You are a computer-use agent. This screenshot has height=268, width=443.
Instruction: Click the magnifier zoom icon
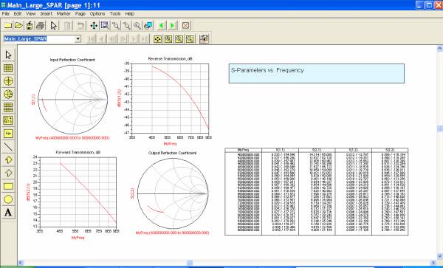137,26
